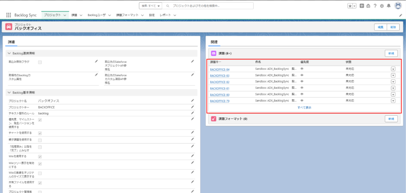Toggle the 共有ファイルを使用する checkbox

coord(40,183)
